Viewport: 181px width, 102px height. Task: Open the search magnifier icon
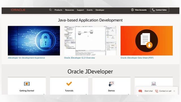click(50, 10)
